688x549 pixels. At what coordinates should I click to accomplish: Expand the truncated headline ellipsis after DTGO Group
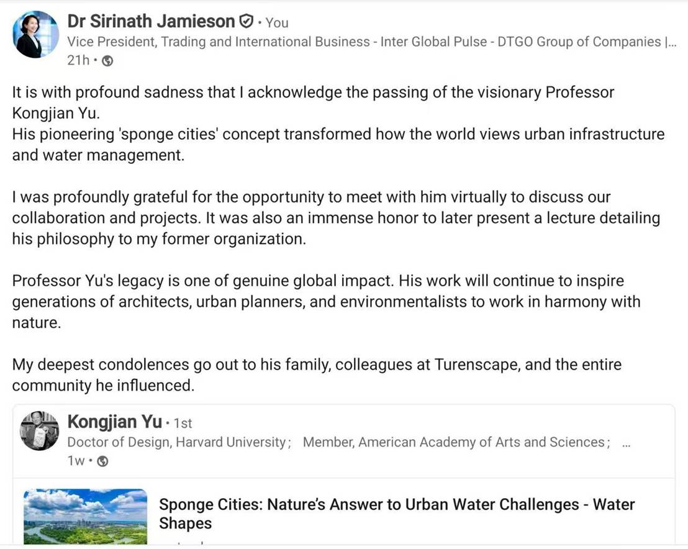click(670, 42)
